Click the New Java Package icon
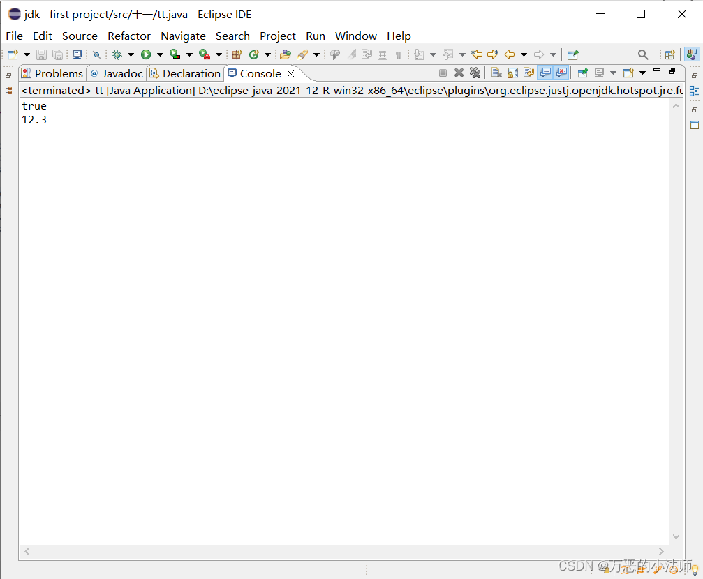 pos(237,54)
